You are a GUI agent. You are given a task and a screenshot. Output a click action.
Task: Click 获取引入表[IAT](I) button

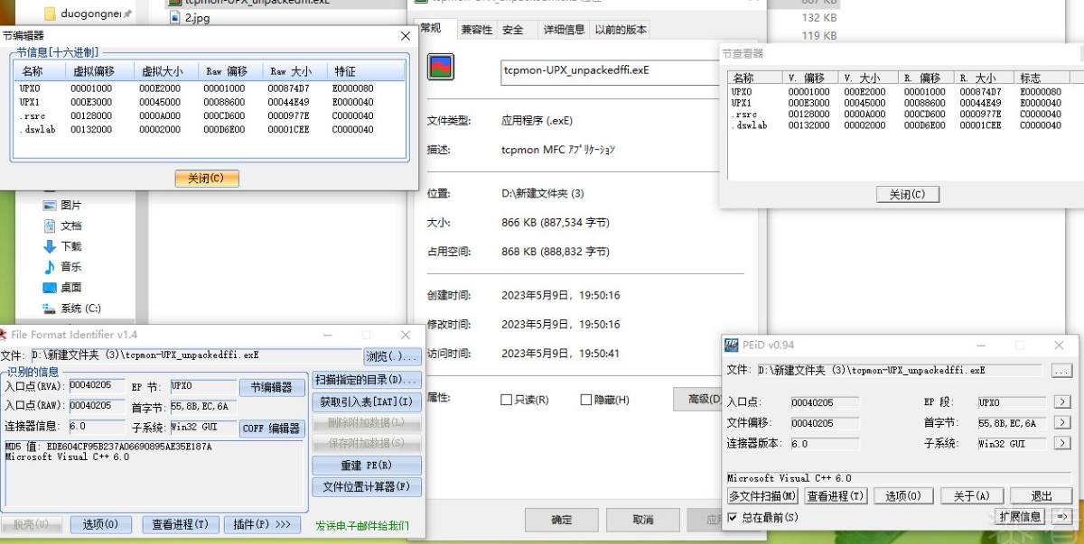coord(367,401)
